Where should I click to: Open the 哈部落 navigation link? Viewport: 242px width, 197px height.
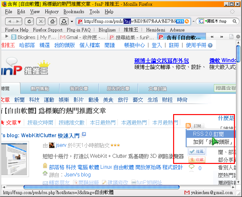click(27, 45)
